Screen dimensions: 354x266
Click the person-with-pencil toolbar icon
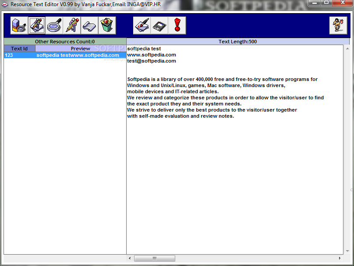point(72,25)
